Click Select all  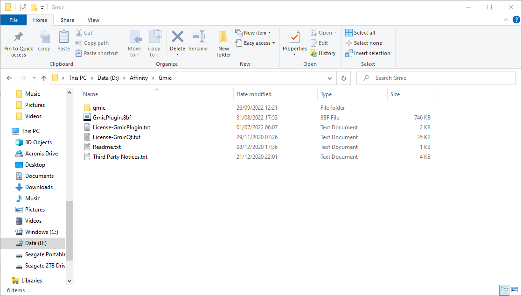click(360, 33)
